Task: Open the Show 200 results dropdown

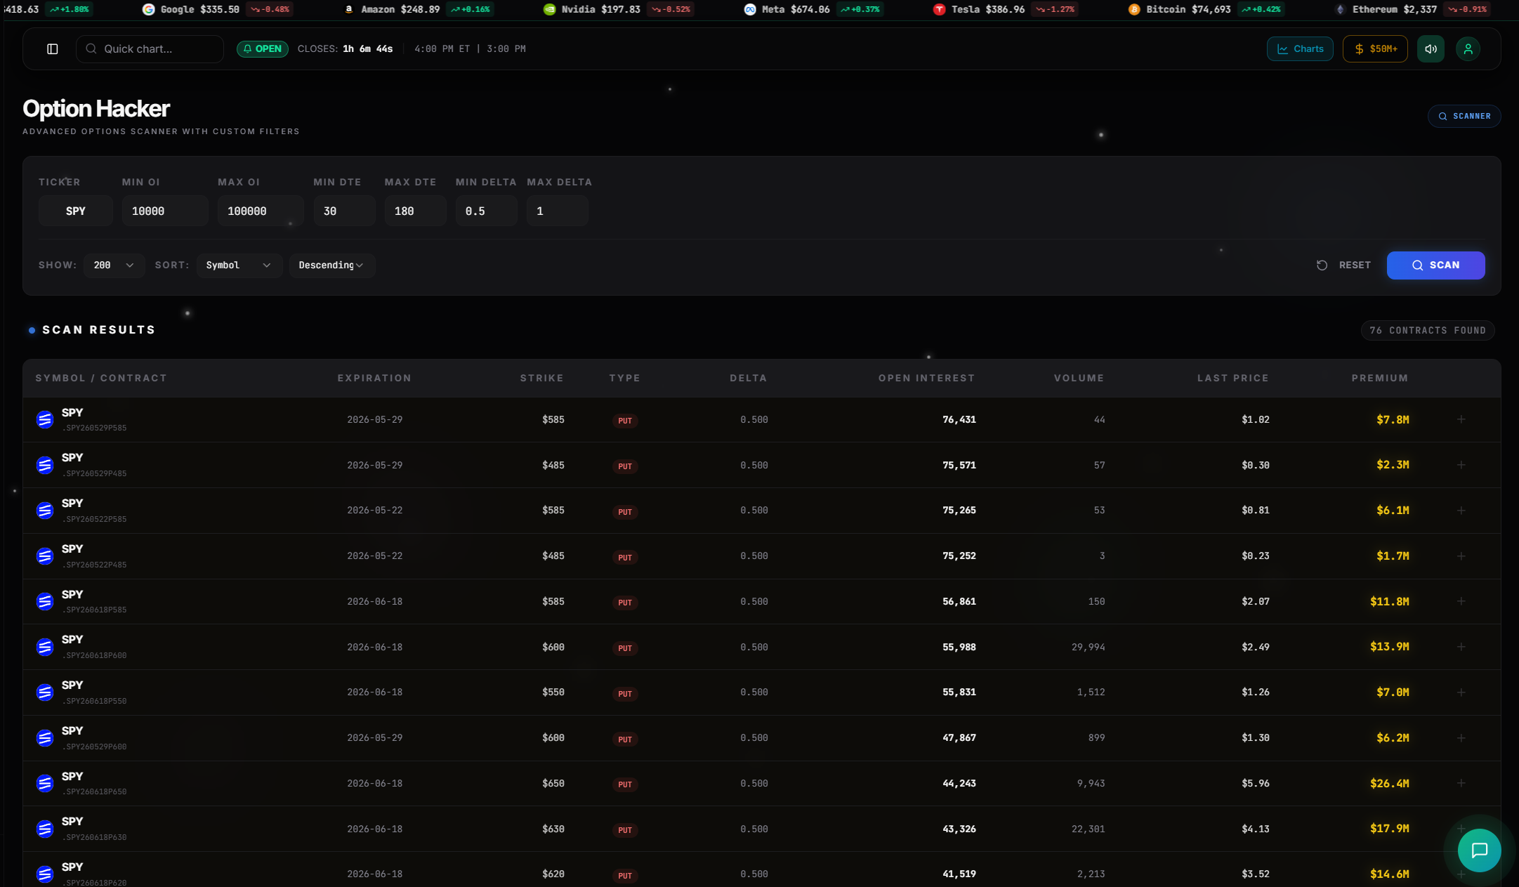Action: (x=114, y=265)
